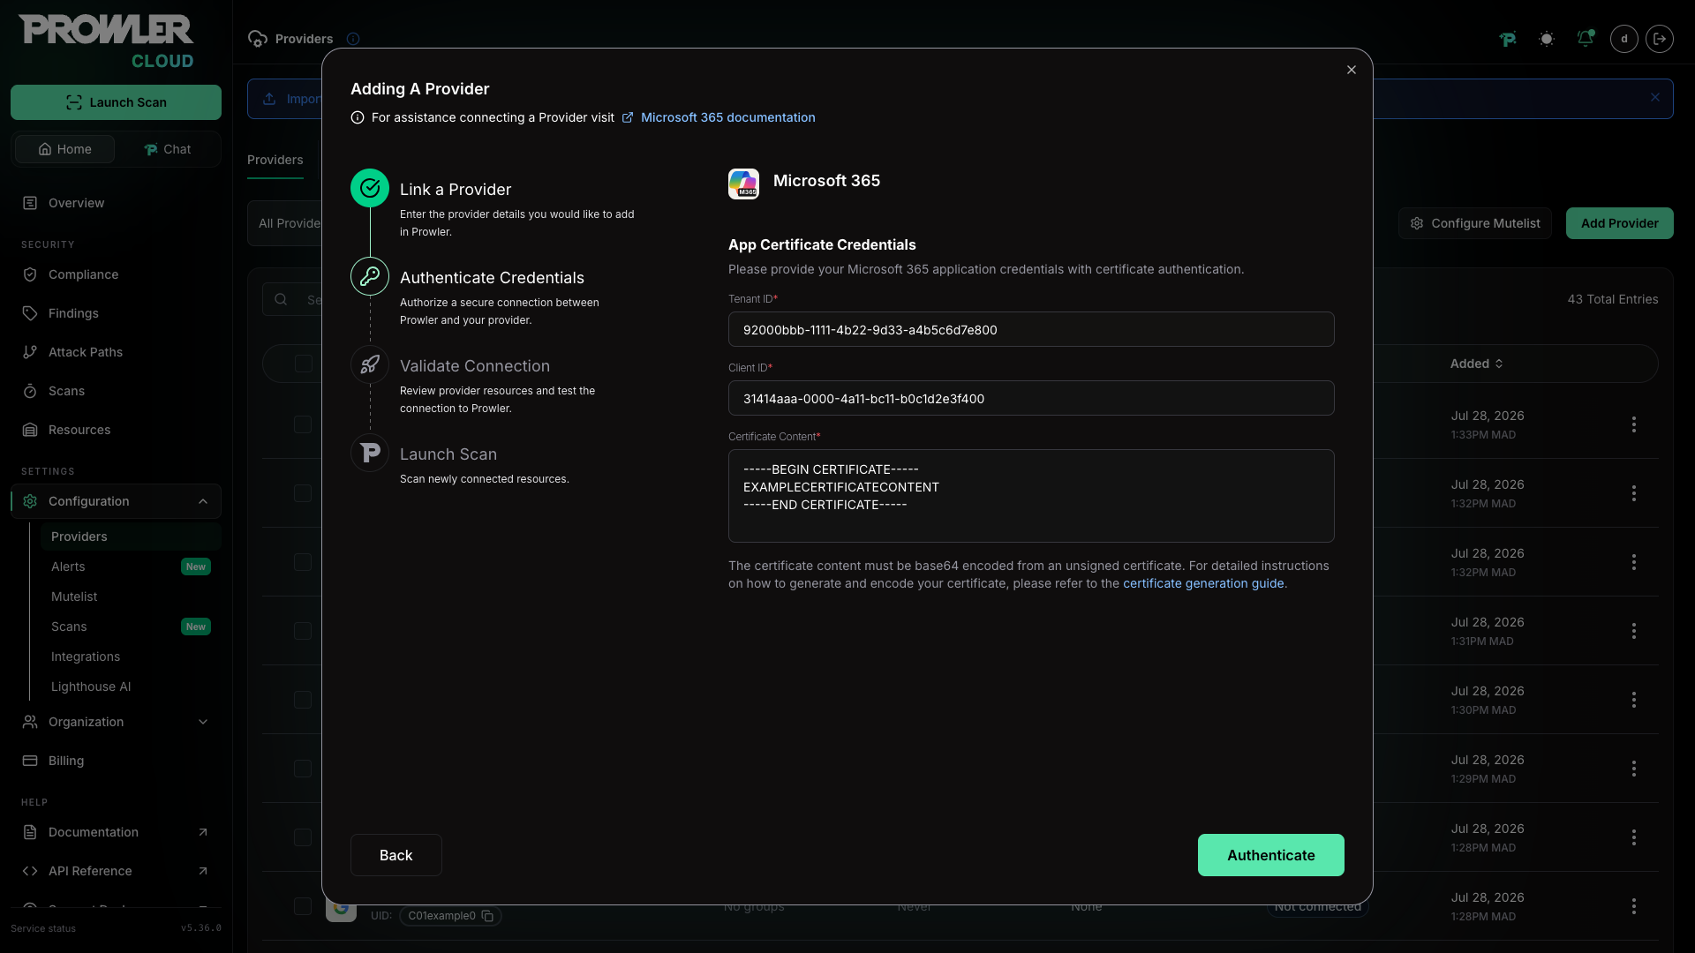The width and height of the screenshot is (1695, 953).
Task: Focus the Client ID field
Action: coord(1031,398)
